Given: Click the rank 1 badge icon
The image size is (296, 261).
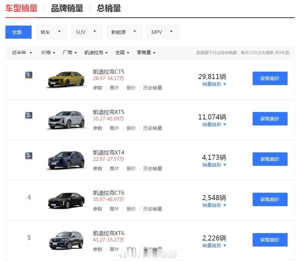Looking at the screenshot, I should (x=29, y=75).
